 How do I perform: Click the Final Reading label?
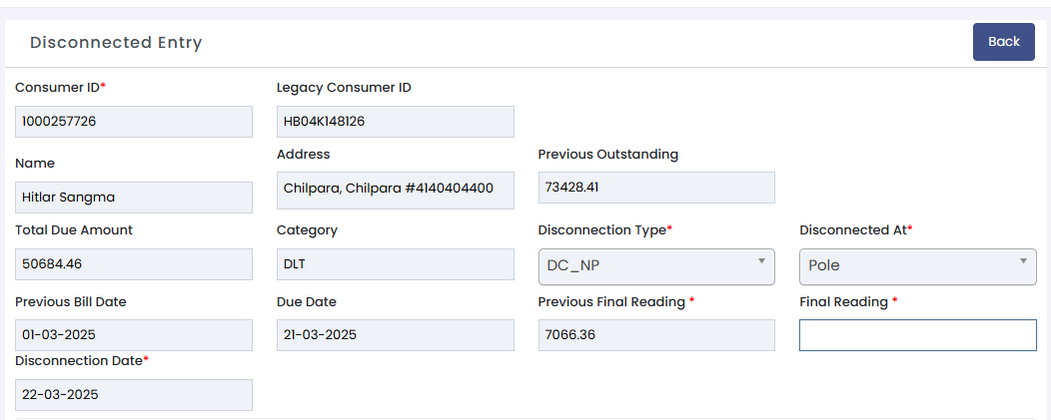click(844, 302)
